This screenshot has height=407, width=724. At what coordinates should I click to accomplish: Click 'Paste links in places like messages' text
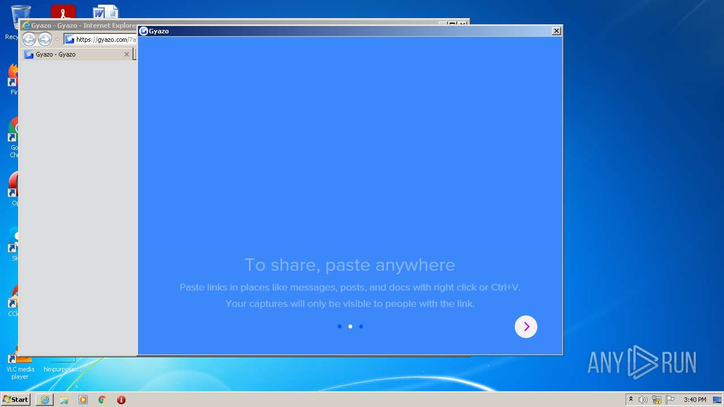tap(350, 287)
